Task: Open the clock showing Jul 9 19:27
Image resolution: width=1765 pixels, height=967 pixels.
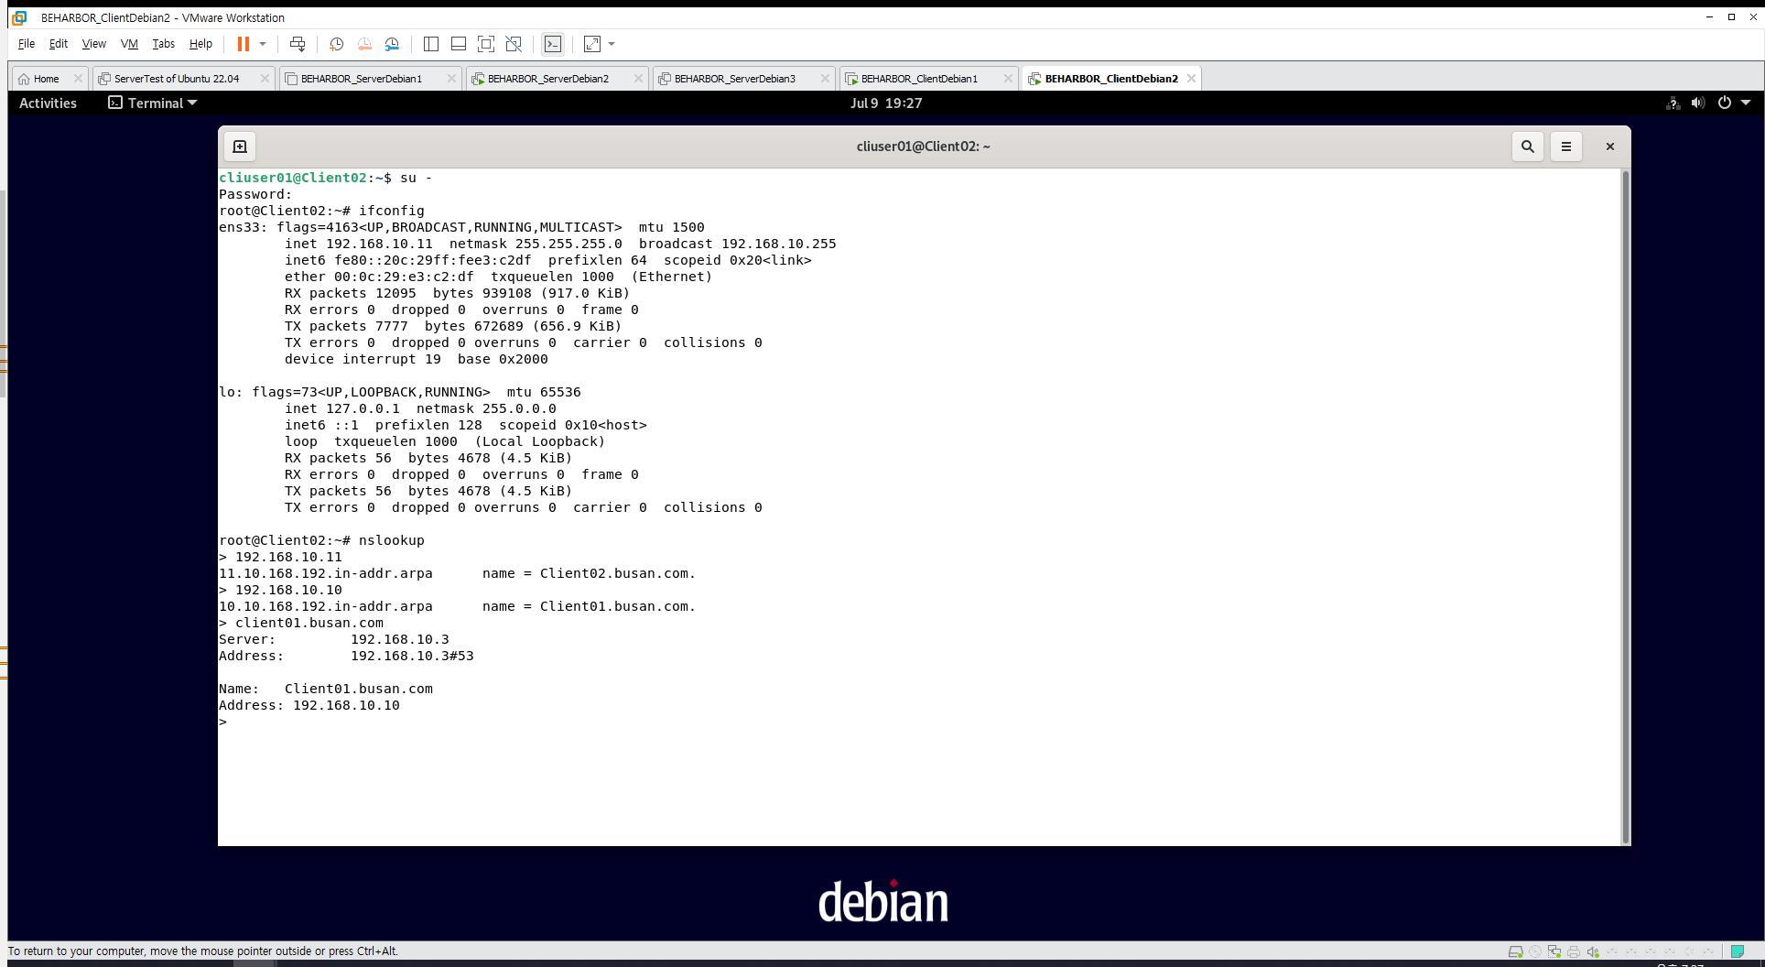Action: (885, 103)
